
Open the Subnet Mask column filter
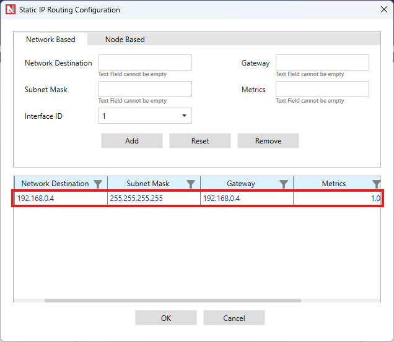point(191,184)
